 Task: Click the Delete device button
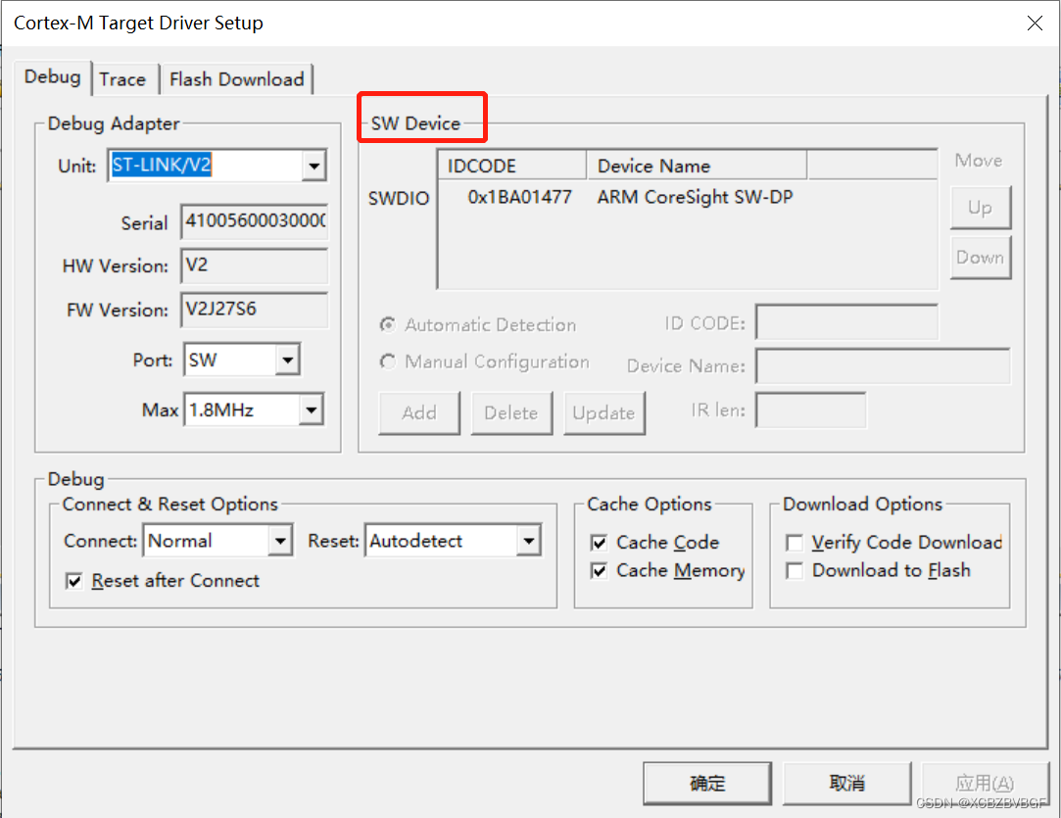[x=511, y=412]
